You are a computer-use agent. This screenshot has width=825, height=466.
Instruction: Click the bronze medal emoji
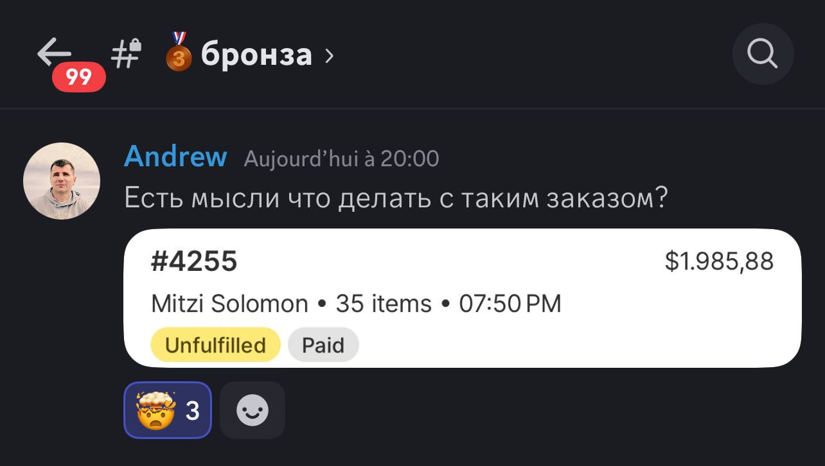(x=179, y=52)
